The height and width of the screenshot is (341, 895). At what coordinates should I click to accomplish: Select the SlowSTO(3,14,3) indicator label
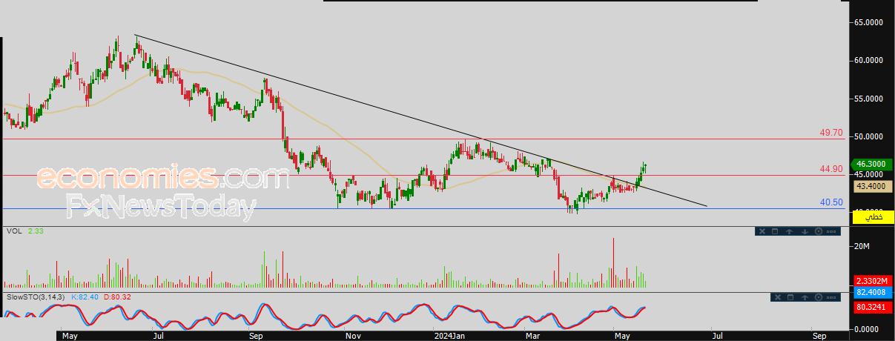pyautogui.click(x=36, y=297)
